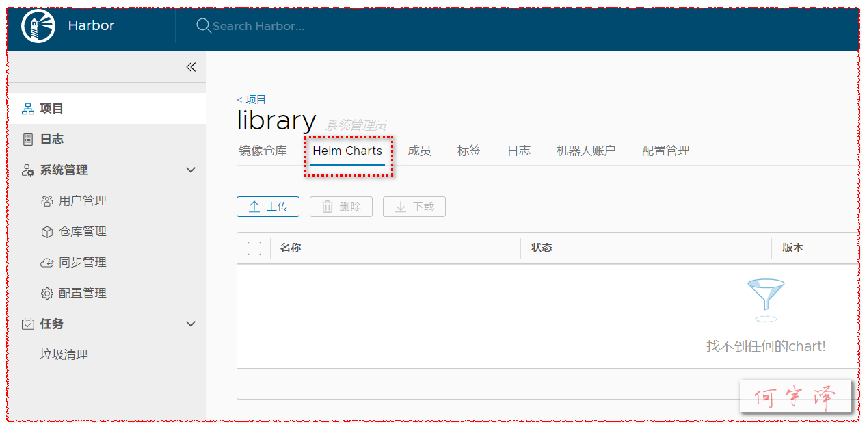Select the Helm Charts tab

tap(347, 151)
